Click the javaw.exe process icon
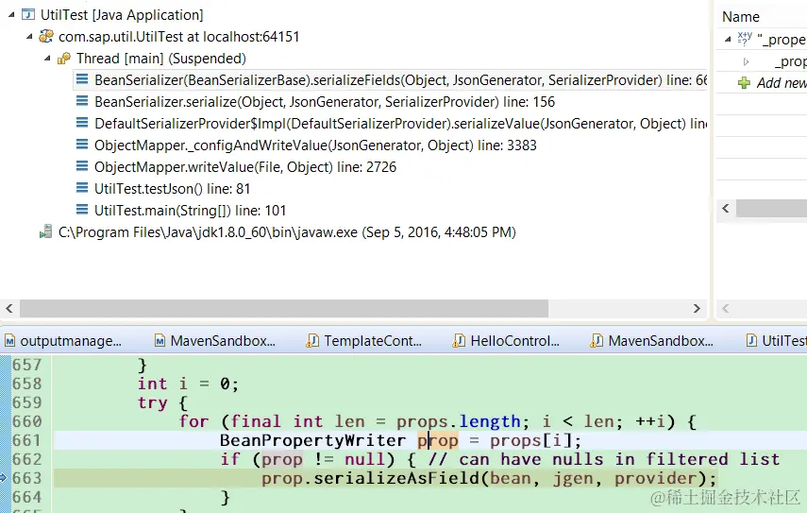Screen dimensions: 807x513 pyautogui.click(x=46, y=231)
